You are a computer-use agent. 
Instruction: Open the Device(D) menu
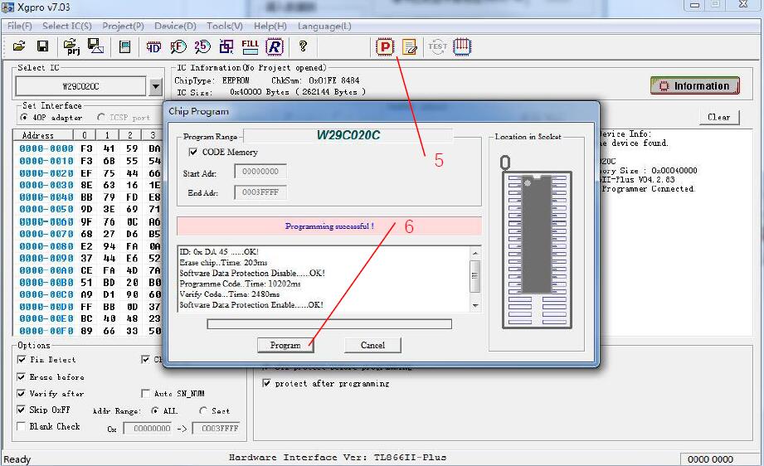click(175, 26)
